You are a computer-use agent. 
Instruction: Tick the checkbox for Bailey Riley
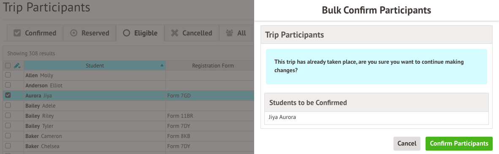coord(8,116)
